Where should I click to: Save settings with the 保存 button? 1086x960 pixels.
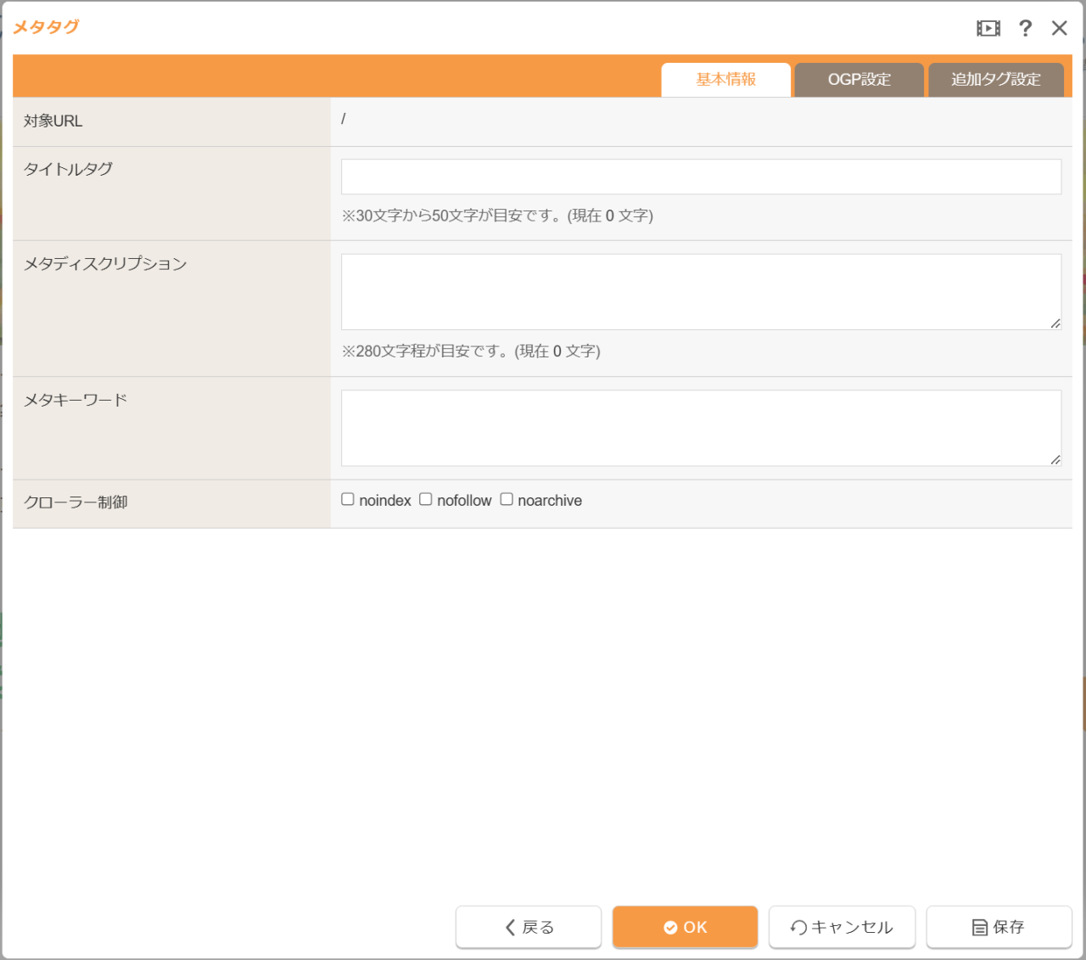[x=999, y=927]
